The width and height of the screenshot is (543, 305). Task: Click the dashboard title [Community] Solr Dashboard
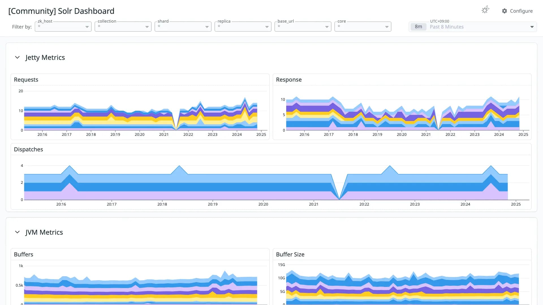[61, 11]
